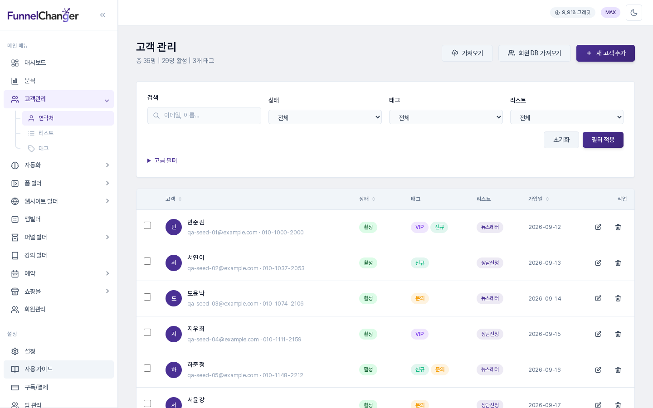Image resolution: width=653 pixels, height=408 pixels.
Task: Focus the 검색 email or name field
Action: pos(204,116)
